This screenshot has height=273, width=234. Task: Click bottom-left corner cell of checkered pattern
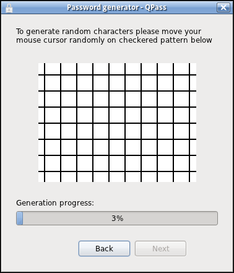click(x=41, y=177)
